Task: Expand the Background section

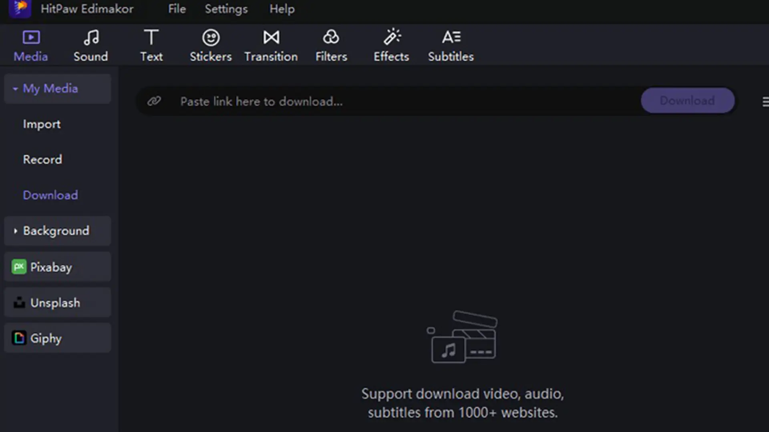Action: pyautogui.click(x=15, y=230)
